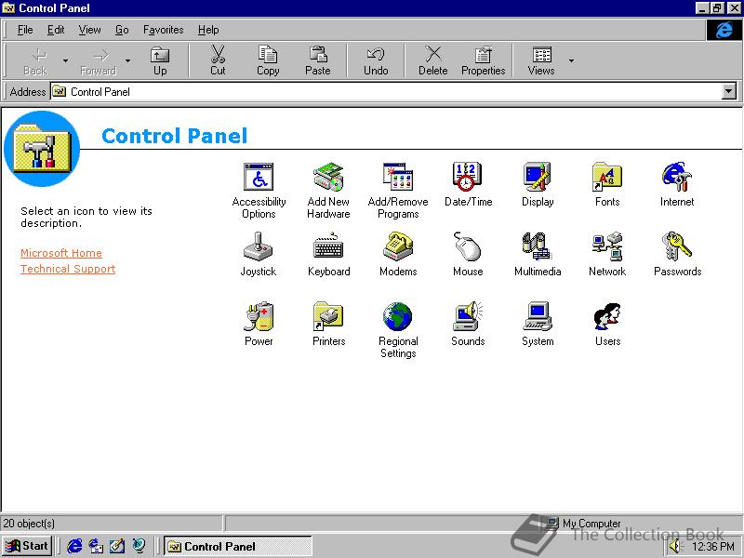The width and height of the screenshot is (744, 558).
Task: Click the Internet Explorer logo throbber
Action: 724,30
